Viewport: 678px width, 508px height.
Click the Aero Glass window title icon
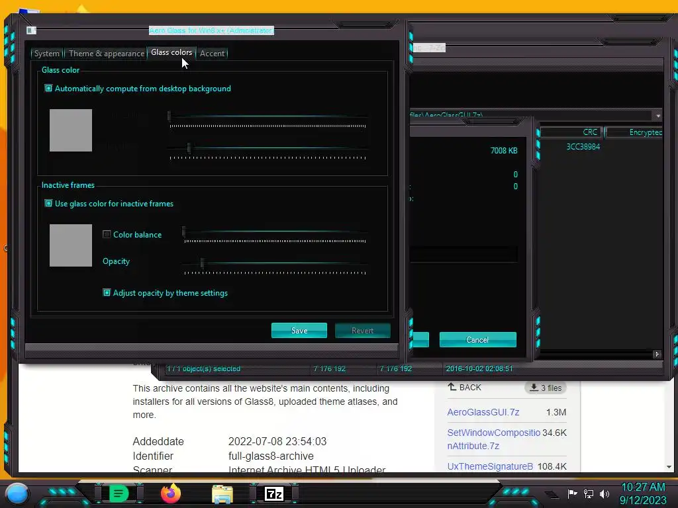pos(31,30)
